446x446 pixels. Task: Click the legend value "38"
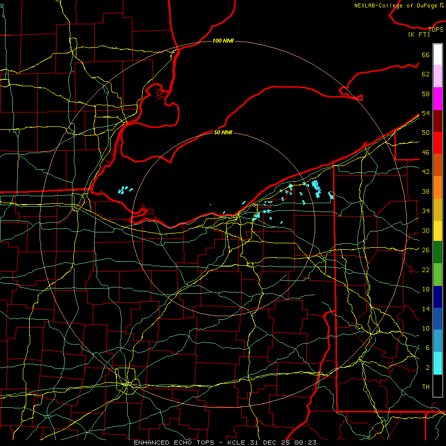426,191
